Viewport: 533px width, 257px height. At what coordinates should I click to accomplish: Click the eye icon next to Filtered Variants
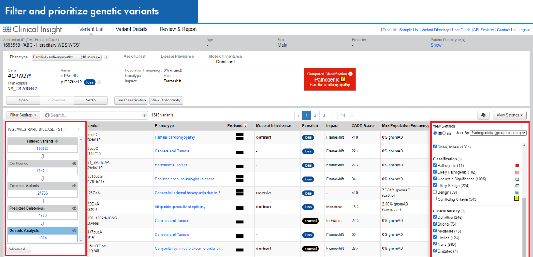click(x=56, y=141)
